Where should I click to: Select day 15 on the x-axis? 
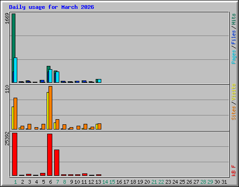[112, 182]
